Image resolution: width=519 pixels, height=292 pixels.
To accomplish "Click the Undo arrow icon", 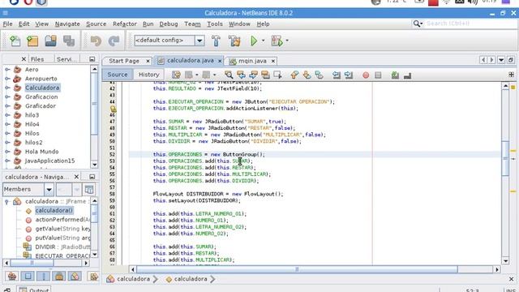I will pos(96,41).
